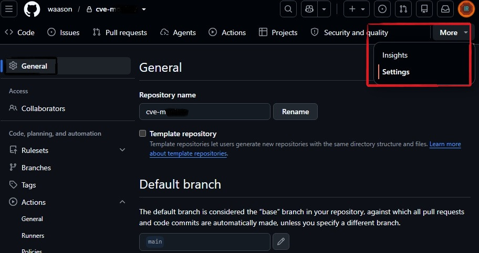Expand the Rulesets sidebar section
Viewport: 479px width, 253px height.
(x=122, y=150)
